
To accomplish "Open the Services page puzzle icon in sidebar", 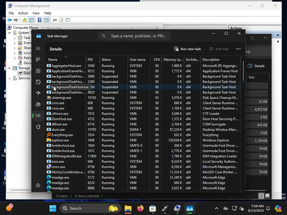I will point(38,127).
